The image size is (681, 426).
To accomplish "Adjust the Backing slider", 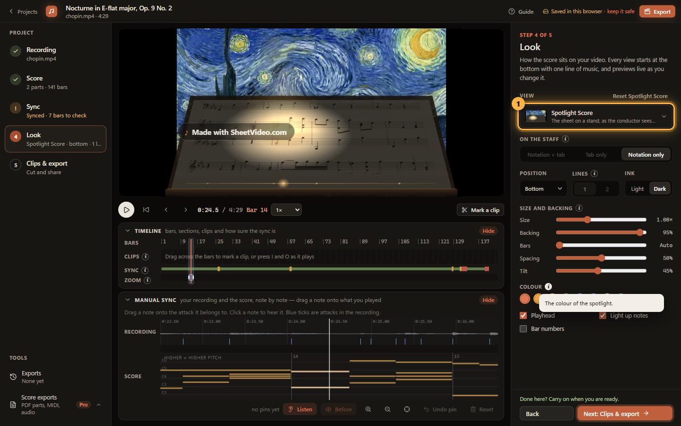I will [601, 232].
